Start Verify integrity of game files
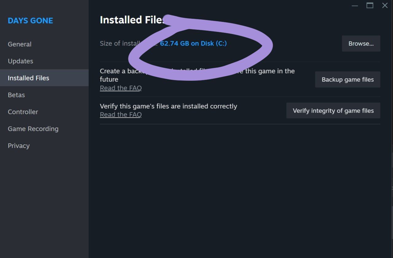393x258 pixels. (x=333, y=111)
